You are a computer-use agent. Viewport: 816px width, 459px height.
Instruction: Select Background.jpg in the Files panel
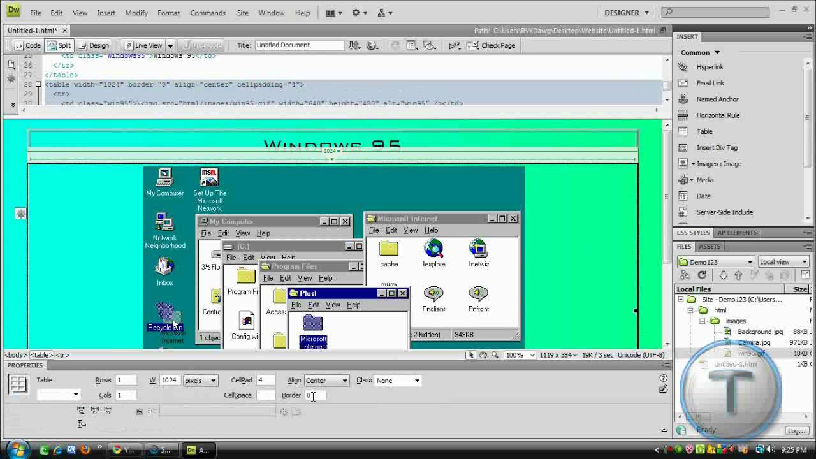point(760,331)
